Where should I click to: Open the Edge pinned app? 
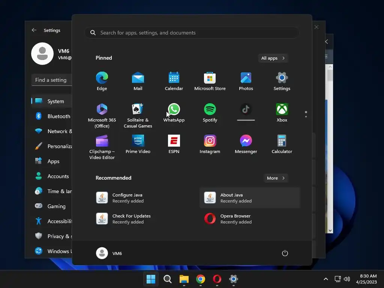coord(102,81)
